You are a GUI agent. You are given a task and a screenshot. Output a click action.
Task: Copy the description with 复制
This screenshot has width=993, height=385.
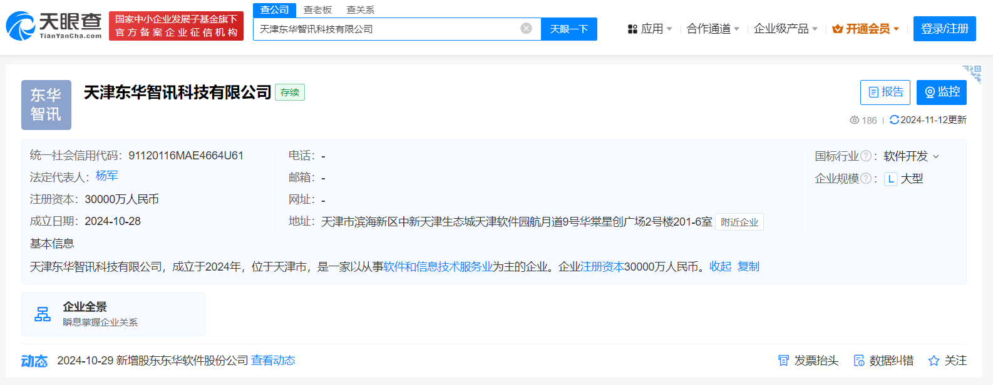coord(748,267)
